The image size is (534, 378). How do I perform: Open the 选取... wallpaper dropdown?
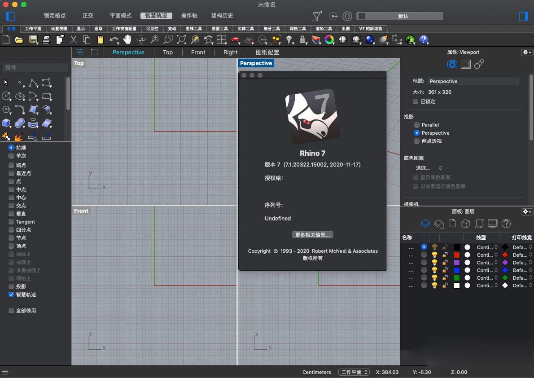click(429, 168)
